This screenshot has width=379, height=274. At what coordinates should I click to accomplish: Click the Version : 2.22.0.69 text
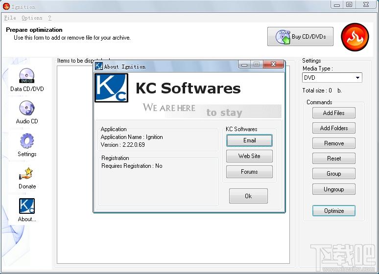(x=122, y=145)
